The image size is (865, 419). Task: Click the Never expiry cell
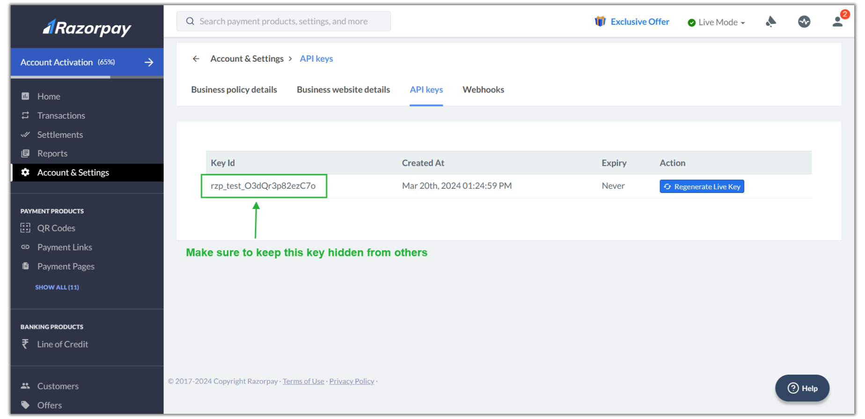click(613, 186)
